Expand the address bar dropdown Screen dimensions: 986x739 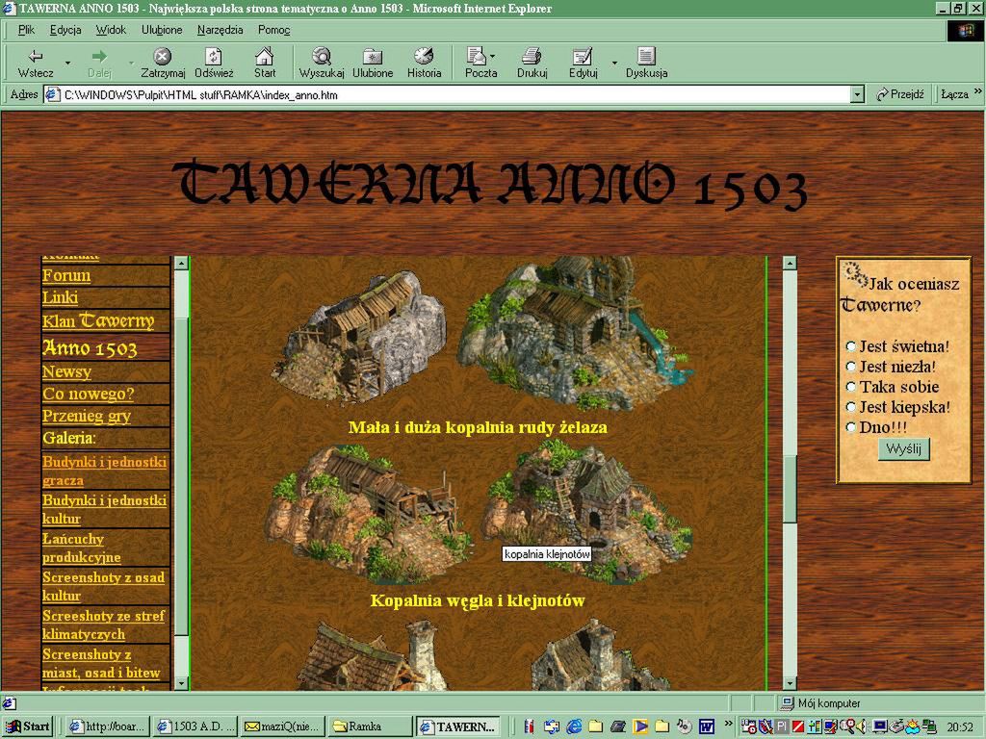pyautogui.click(x=856, y=95)
